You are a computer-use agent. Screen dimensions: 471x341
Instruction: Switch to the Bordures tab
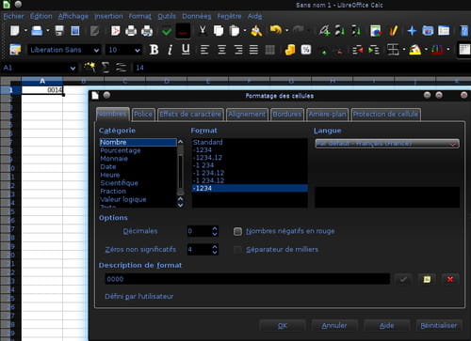[x=287, y=115]
